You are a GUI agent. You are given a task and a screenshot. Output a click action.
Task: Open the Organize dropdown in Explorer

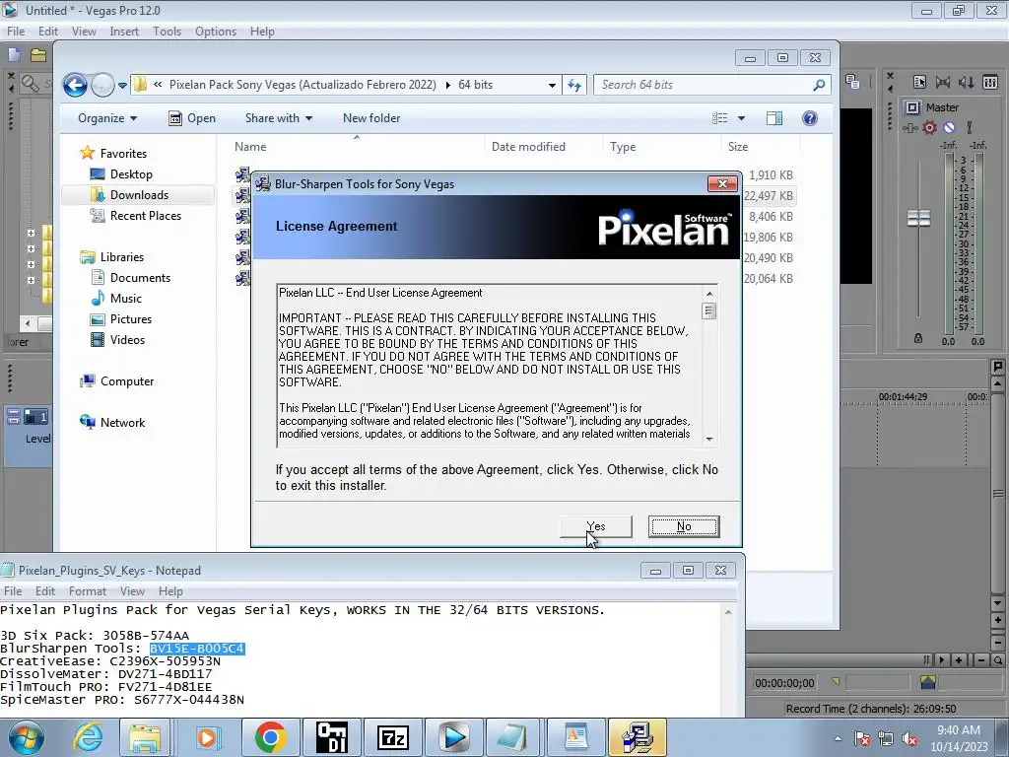(107, 118)
